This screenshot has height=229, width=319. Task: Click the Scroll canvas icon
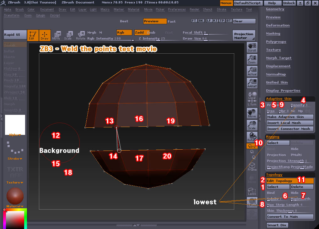pos(252,47)
